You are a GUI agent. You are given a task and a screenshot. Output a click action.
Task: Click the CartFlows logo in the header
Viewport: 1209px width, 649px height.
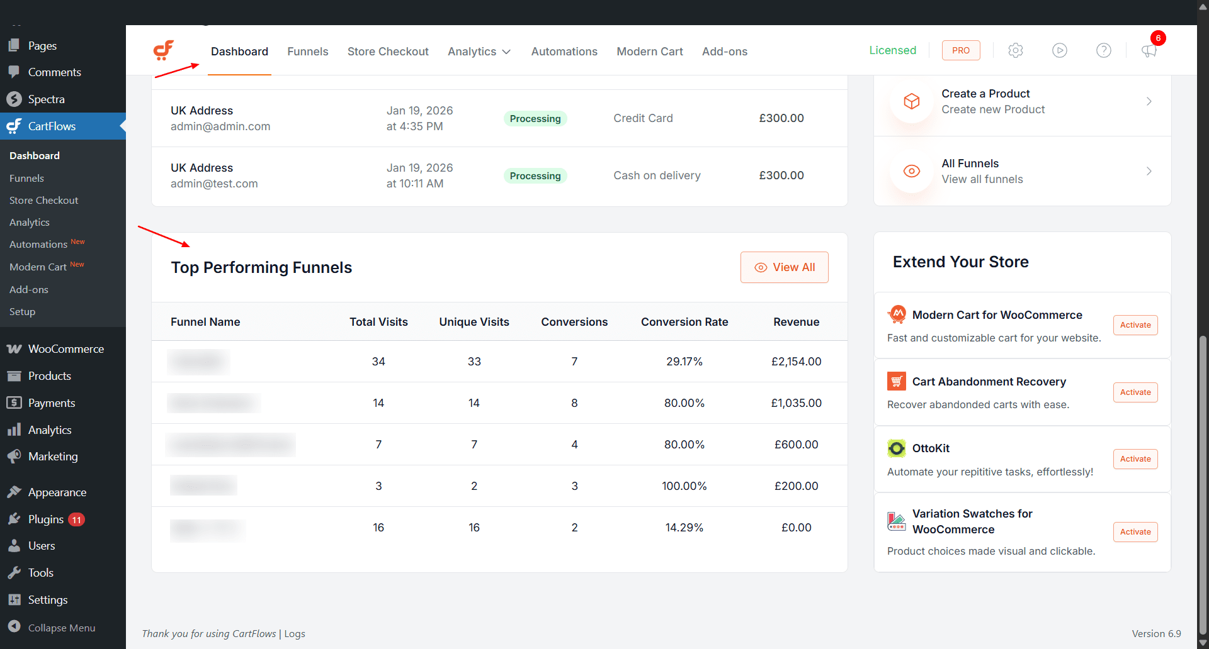pos(163,50)
